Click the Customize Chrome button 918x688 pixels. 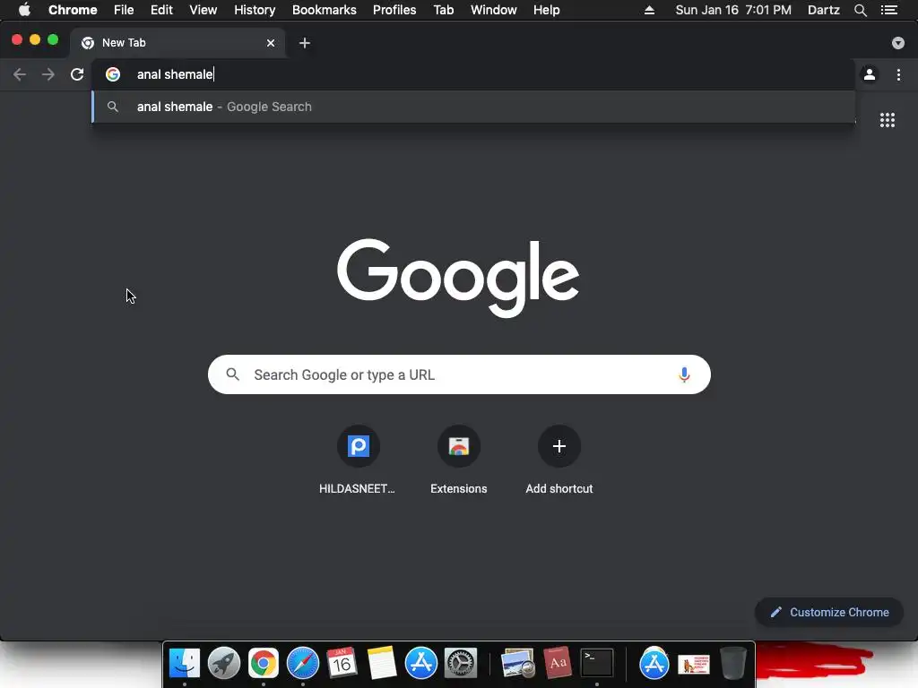(x=829, y=612)
